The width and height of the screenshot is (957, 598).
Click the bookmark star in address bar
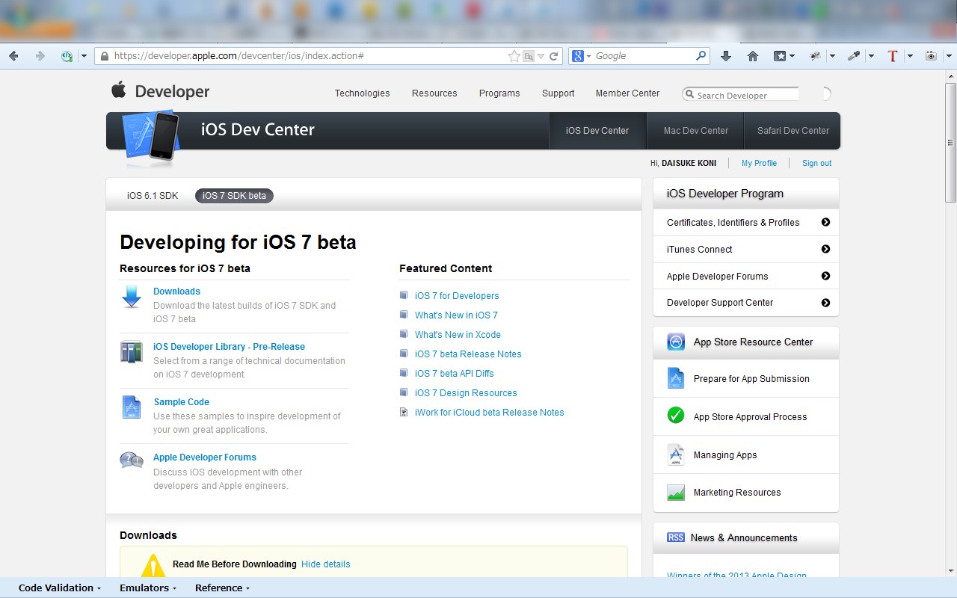(x=514, y=56)
